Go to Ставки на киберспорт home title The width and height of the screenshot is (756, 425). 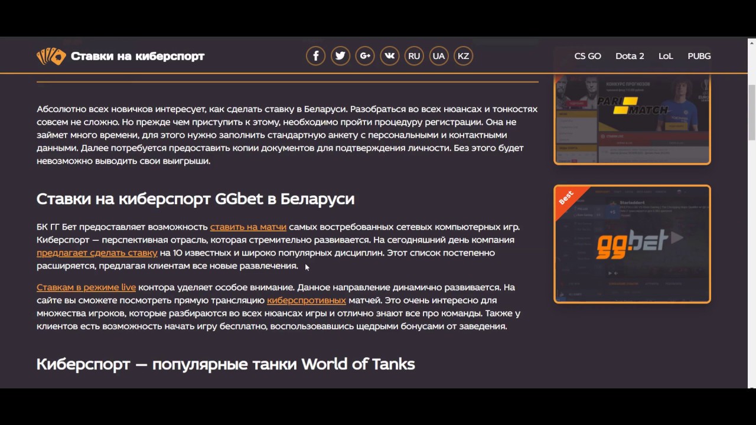(x=138, y=56)
